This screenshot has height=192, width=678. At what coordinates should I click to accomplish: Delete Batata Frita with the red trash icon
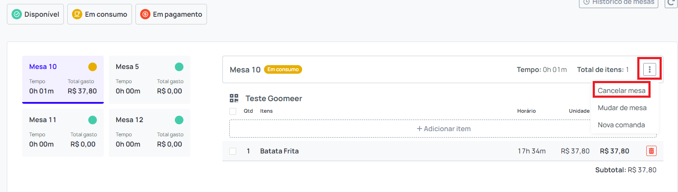pos(651,151)
